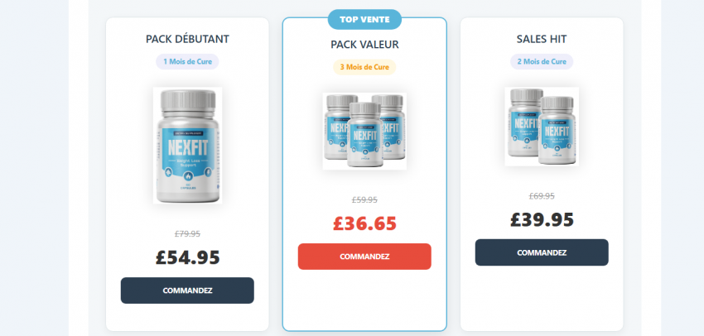
Task: Click the red £36.65 price
Action: click(364, 223)
